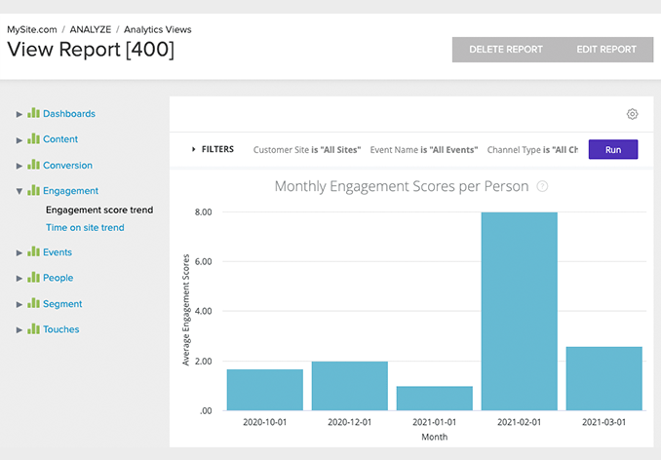The height and width of the screenshot is (460, 661).
Task: Click the Segment bar chart icon
Action: pyautogui.click(x=34, y=303)
